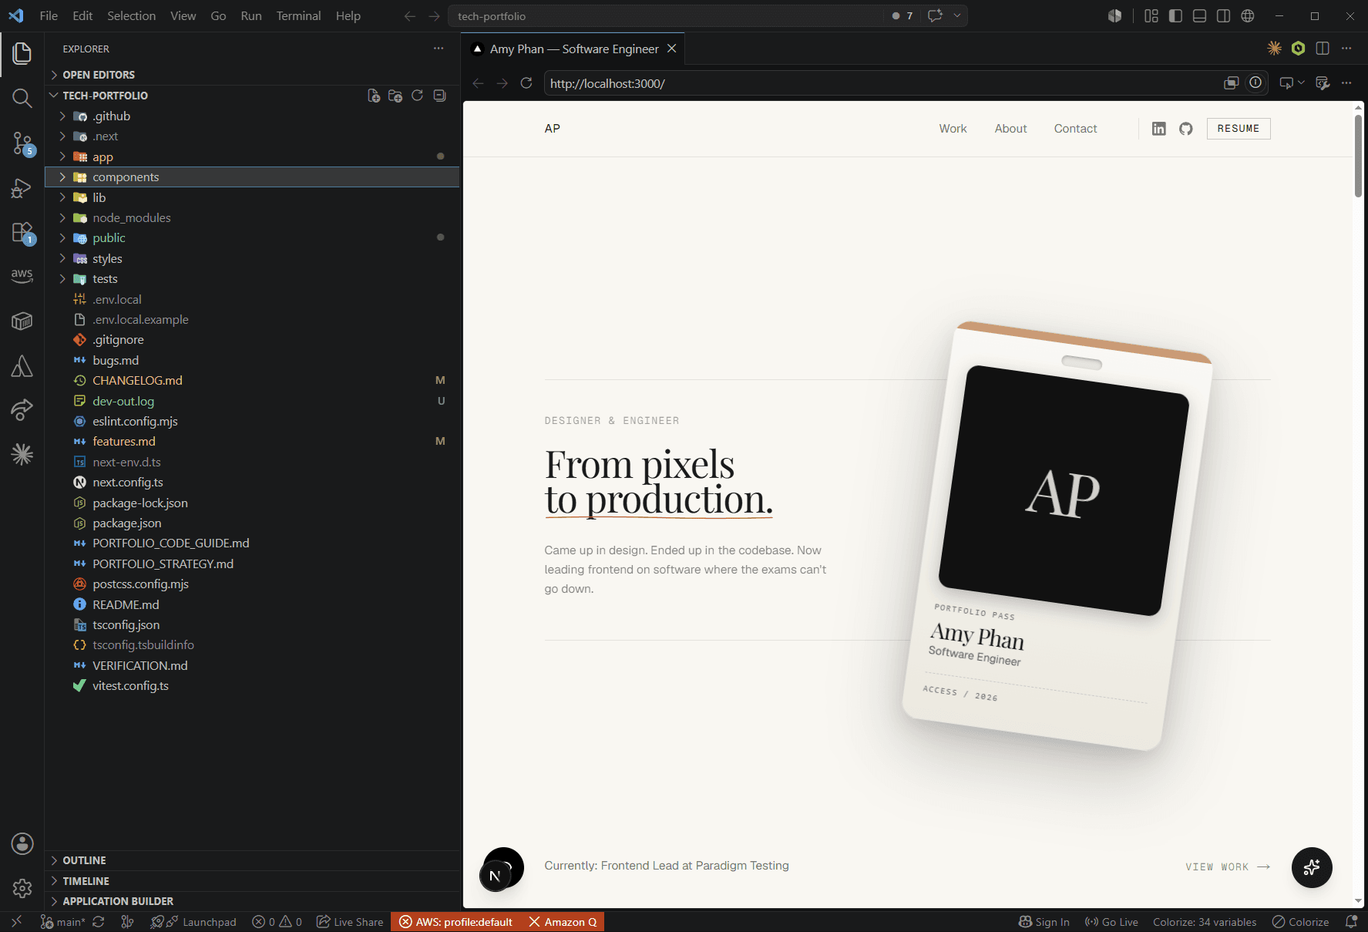Expand the TIMELINE section
The height and width of the screenshot is (932, 1368).
tap(252, 881)
